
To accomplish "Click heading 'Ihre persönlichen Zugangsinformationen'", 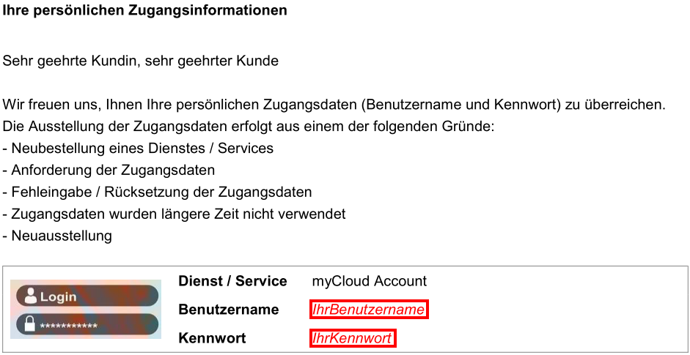I will point(145,11).
